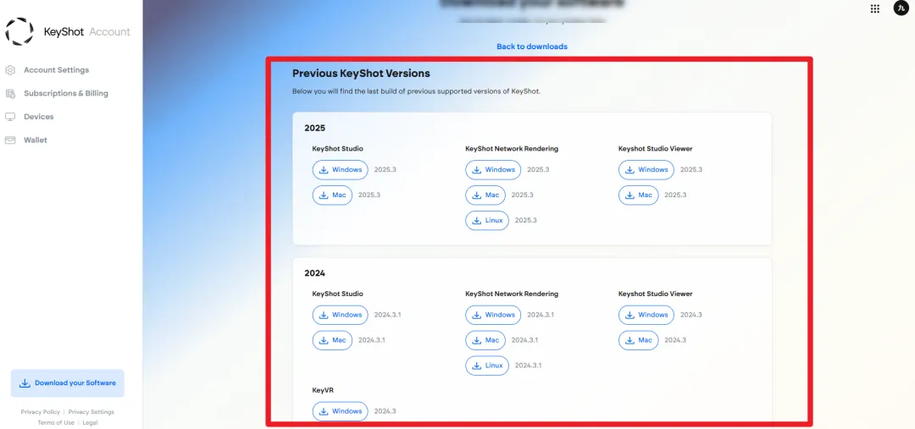The height and width of the screenshot is (429, 915).
Task: Follow the Back to downloads link
Action: coord(531,46)
